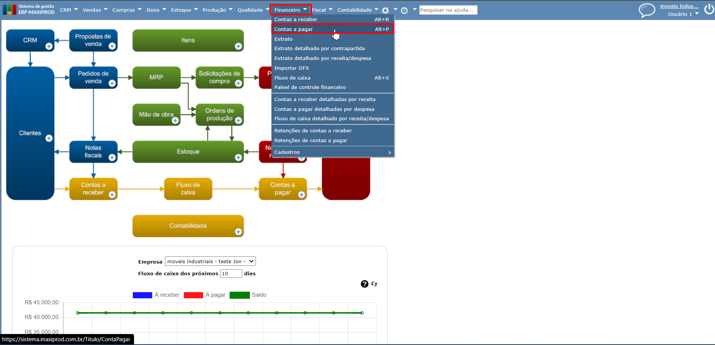Expand the Fiscal menu
Image resolution: width=715 pixels, height=345 pixels.
(x=322, y=10)
